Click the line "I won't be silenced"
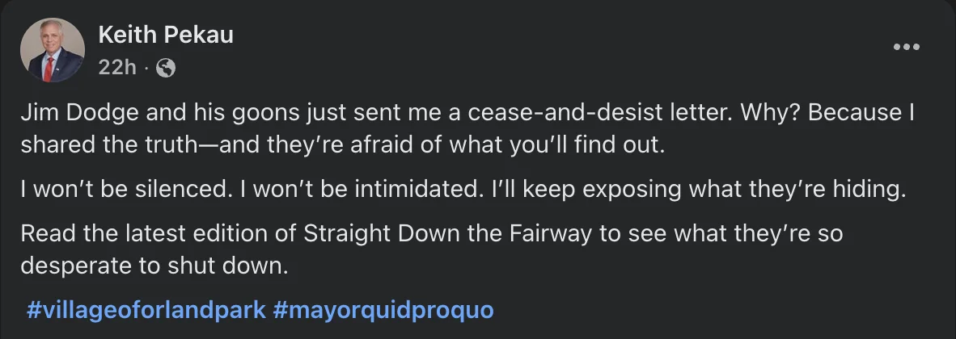956x339 pixels. pyautogui.click(x=463, y=190)
